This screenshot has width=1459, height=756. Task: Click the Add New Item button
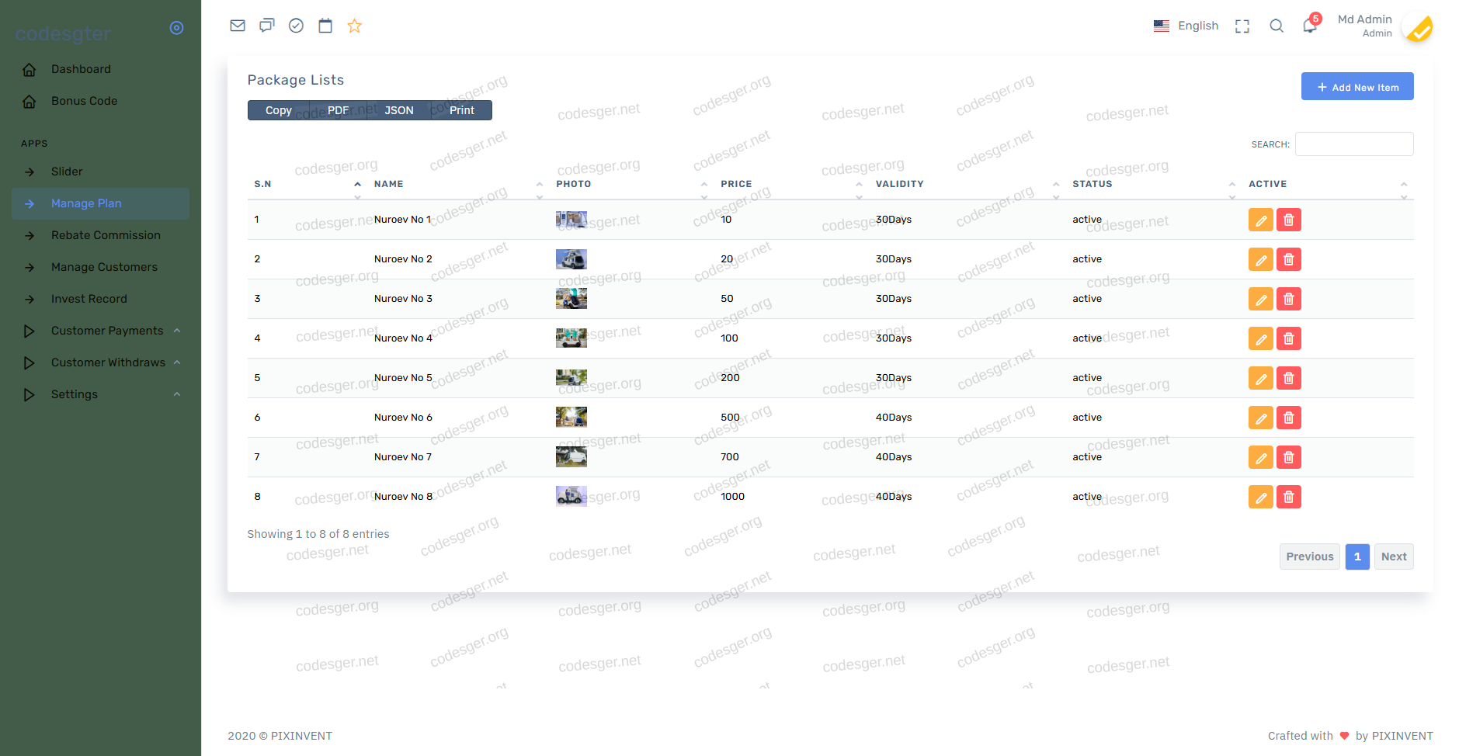1357,87
